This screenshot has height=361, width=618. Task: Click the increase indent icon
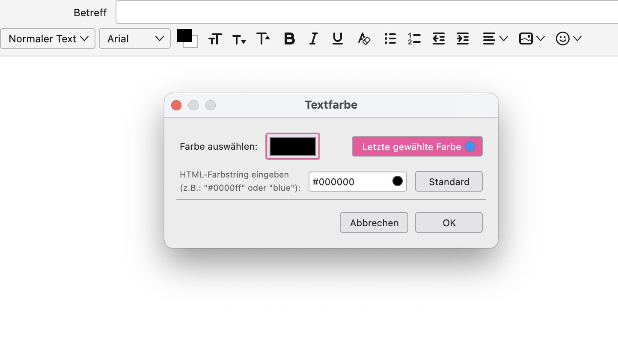click(x=463, y=38)
